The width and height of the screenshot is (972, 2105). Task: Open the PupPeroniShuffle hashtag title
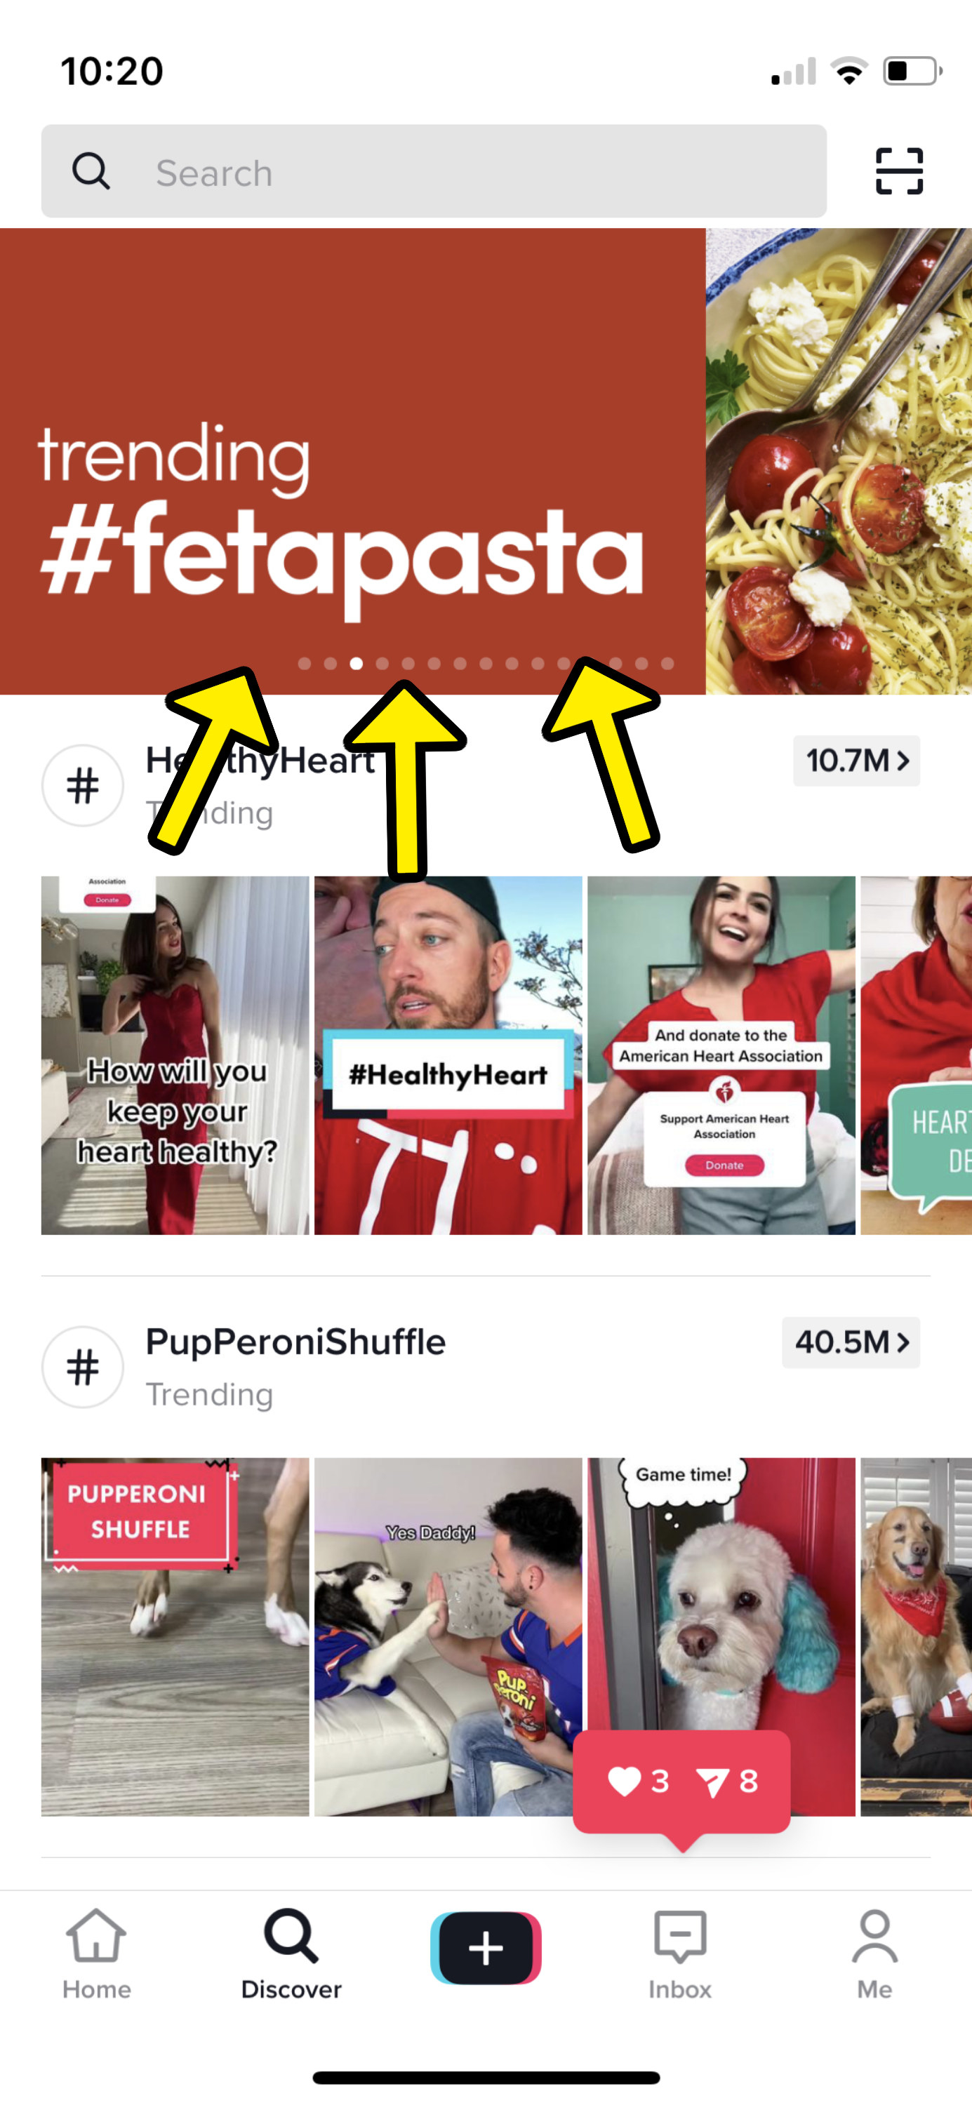(296, 1342)
